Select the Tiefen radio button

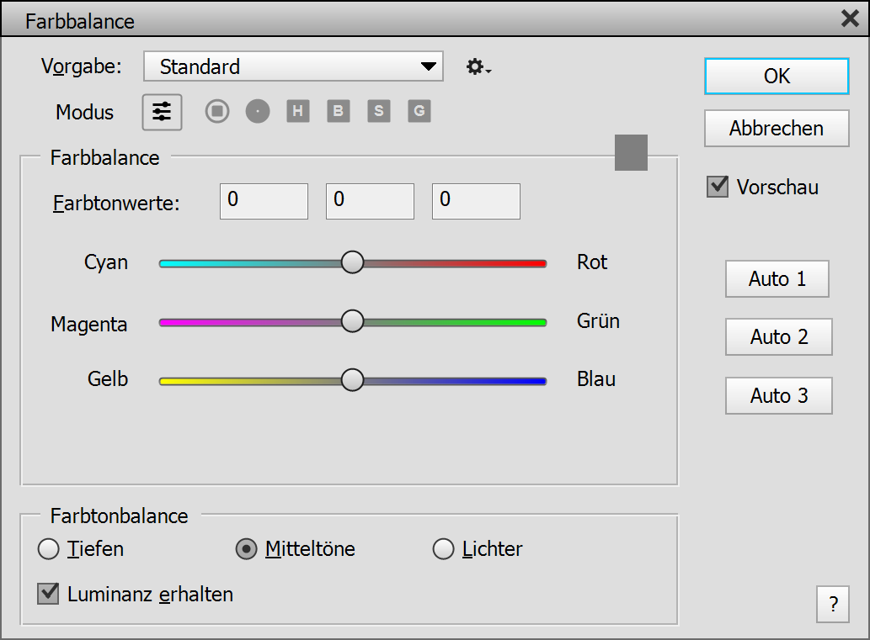49,549
